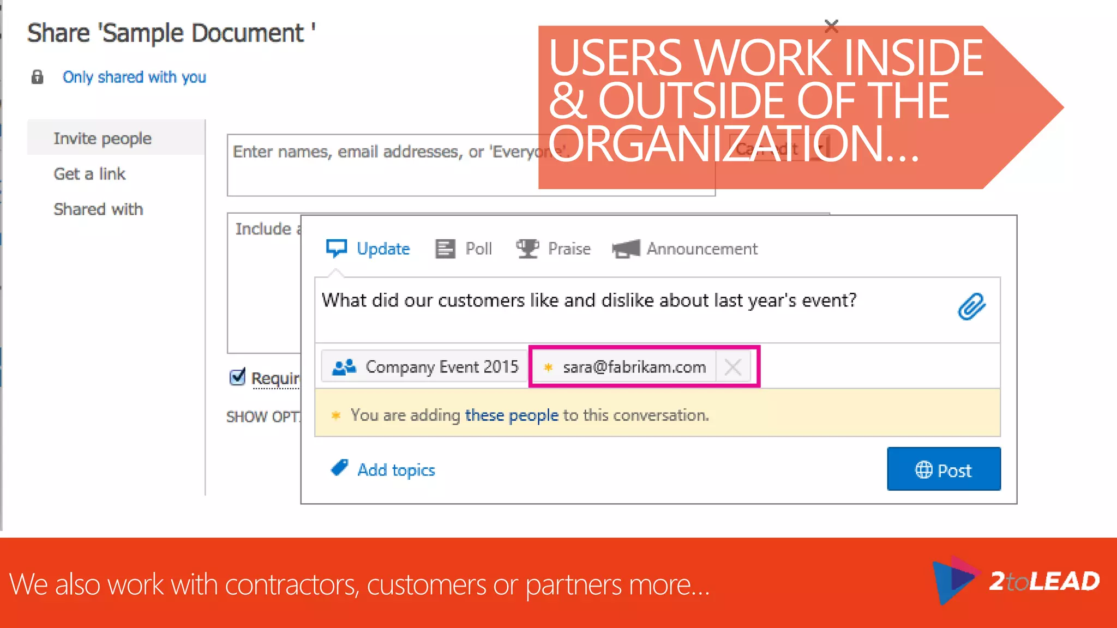Remove sara@fabrikam.com recipient with X
Viewport: 1117px width, 628px height.
(x=733, y=367)
